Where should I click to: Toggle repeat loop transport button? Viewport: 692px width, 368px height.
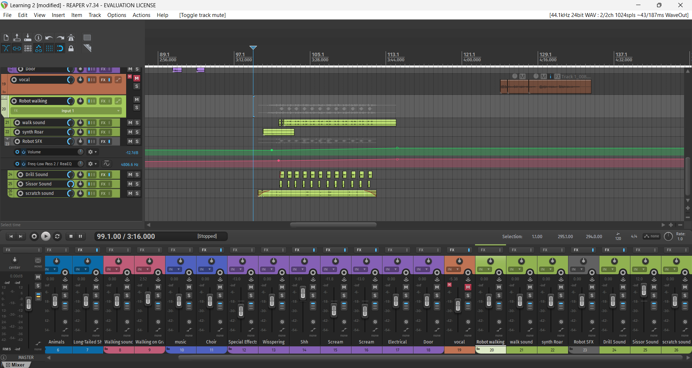coord(57,236)
